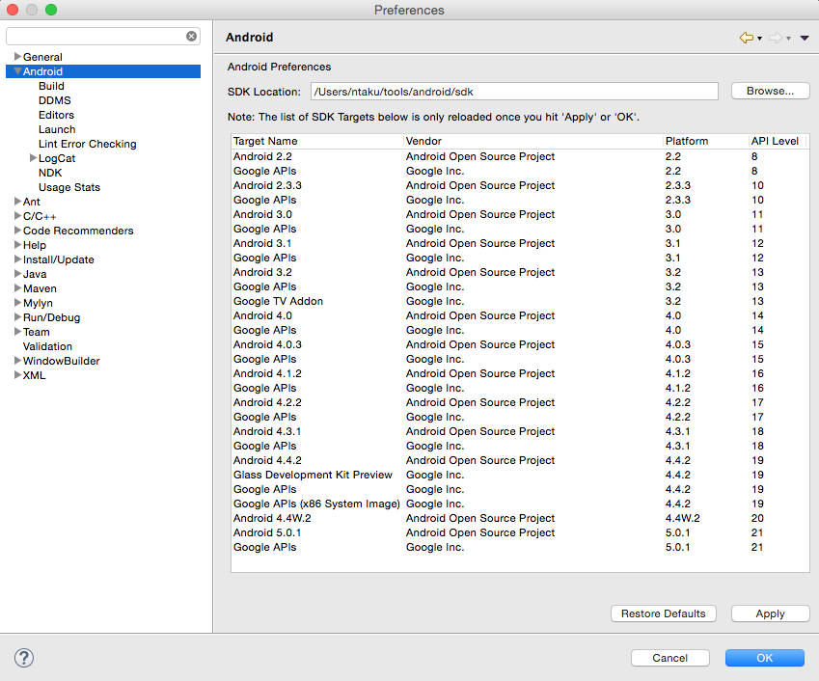
Task: Open the preferences view menu triangle
Action: tap(805, 38)
